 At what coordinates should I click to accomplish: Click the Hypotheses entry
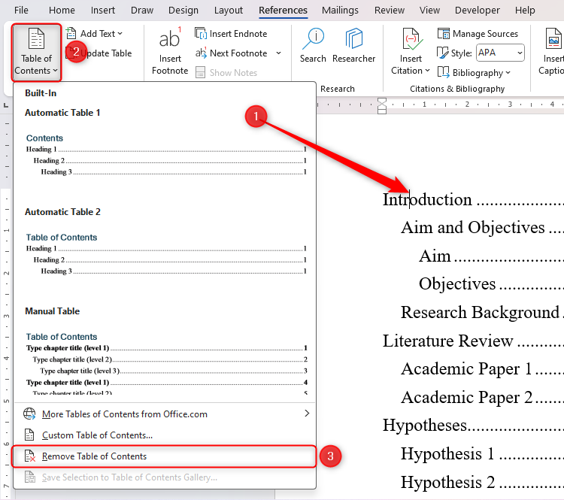click(424, 426)
